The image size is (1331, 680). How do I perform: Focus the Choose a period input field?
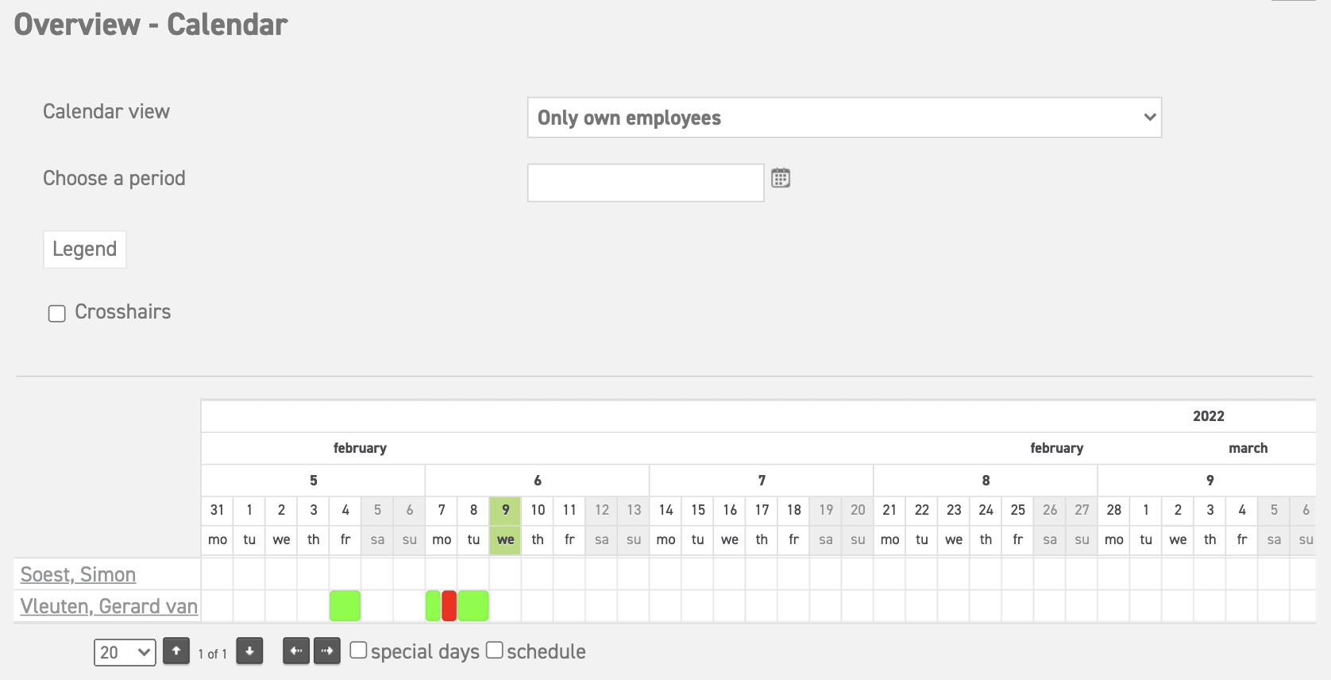coord(646,183)
